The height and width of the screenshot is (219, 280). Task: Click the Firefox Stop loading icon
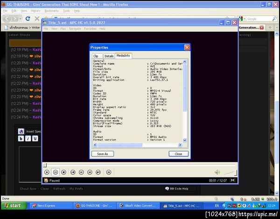click(37, 19)
